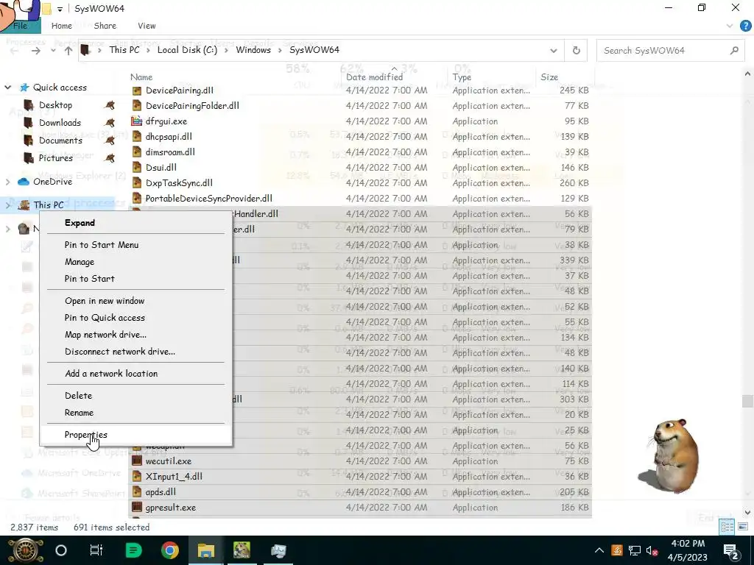Select Delete in the context menu
The image size is (754, 565).
tap(78, 395)
